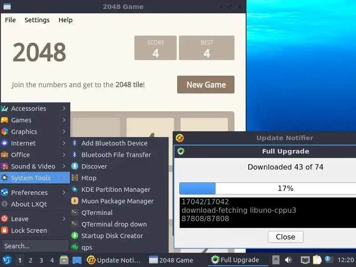
Task: Click the update notification tray icon
Action: point(329,259)
